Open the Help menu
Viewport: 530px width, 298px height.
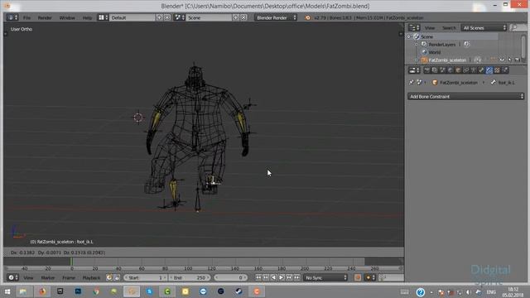pyautogui.click(x=87, y=17)
